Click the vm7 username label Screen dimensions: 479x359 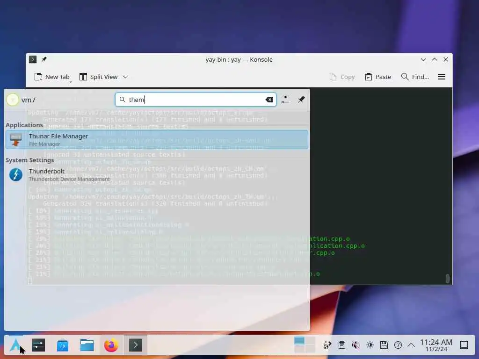[x=29, y=100]
